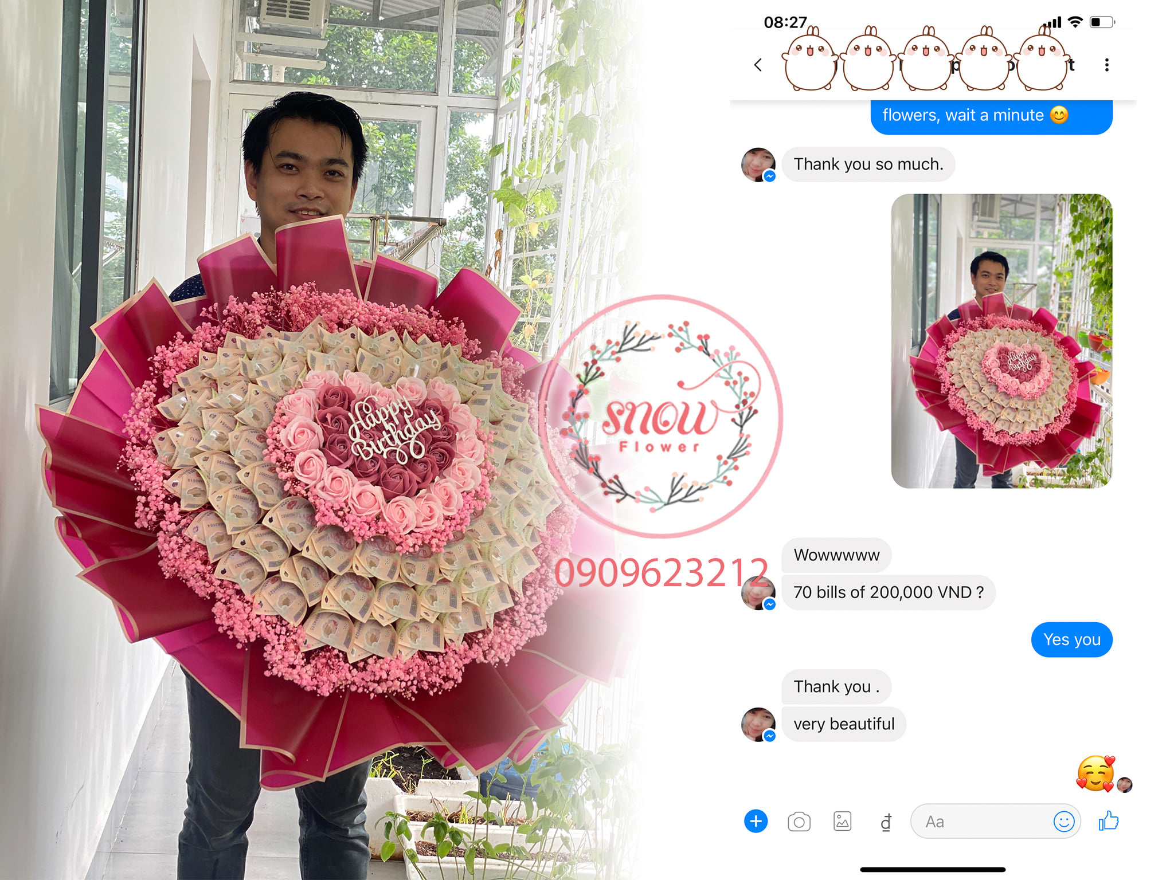Tap sender avatar beside 'Thank you so much'

[758, 164]
